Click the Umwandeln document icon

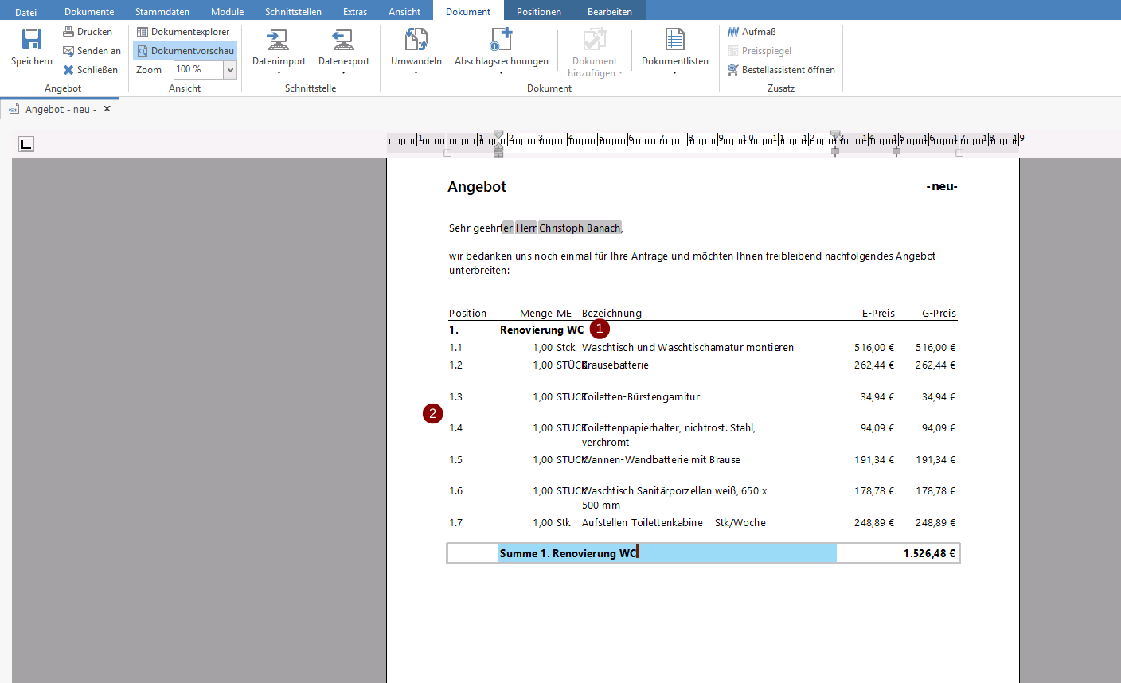(416, 40)
